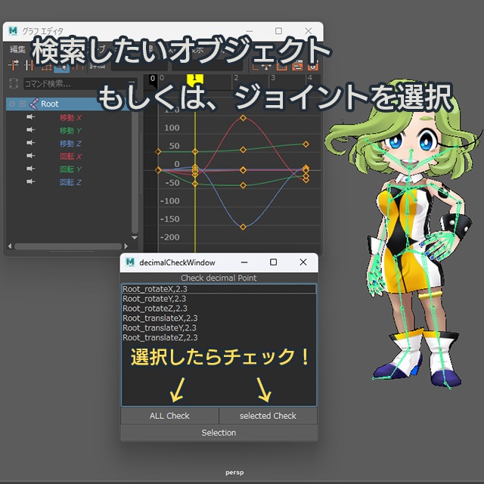The image size is (484, 484).
Task: Click the pin icon for 移動 X channel
Action: [x=30, y=117]
